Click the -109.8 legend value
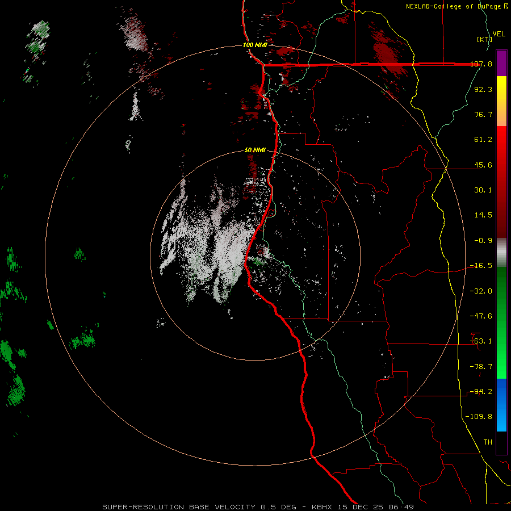511x511 pixels. [479, 417]
